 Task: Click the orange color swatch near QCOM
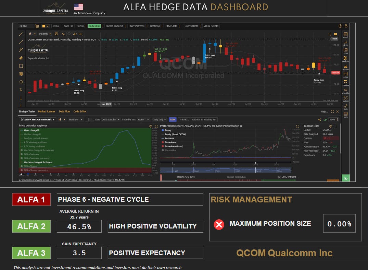point(43,26)
